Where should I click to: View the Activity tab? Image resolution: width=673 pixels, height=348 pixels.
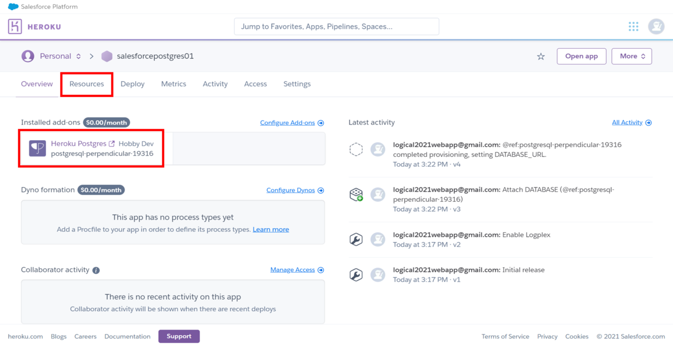pos(215,84)
